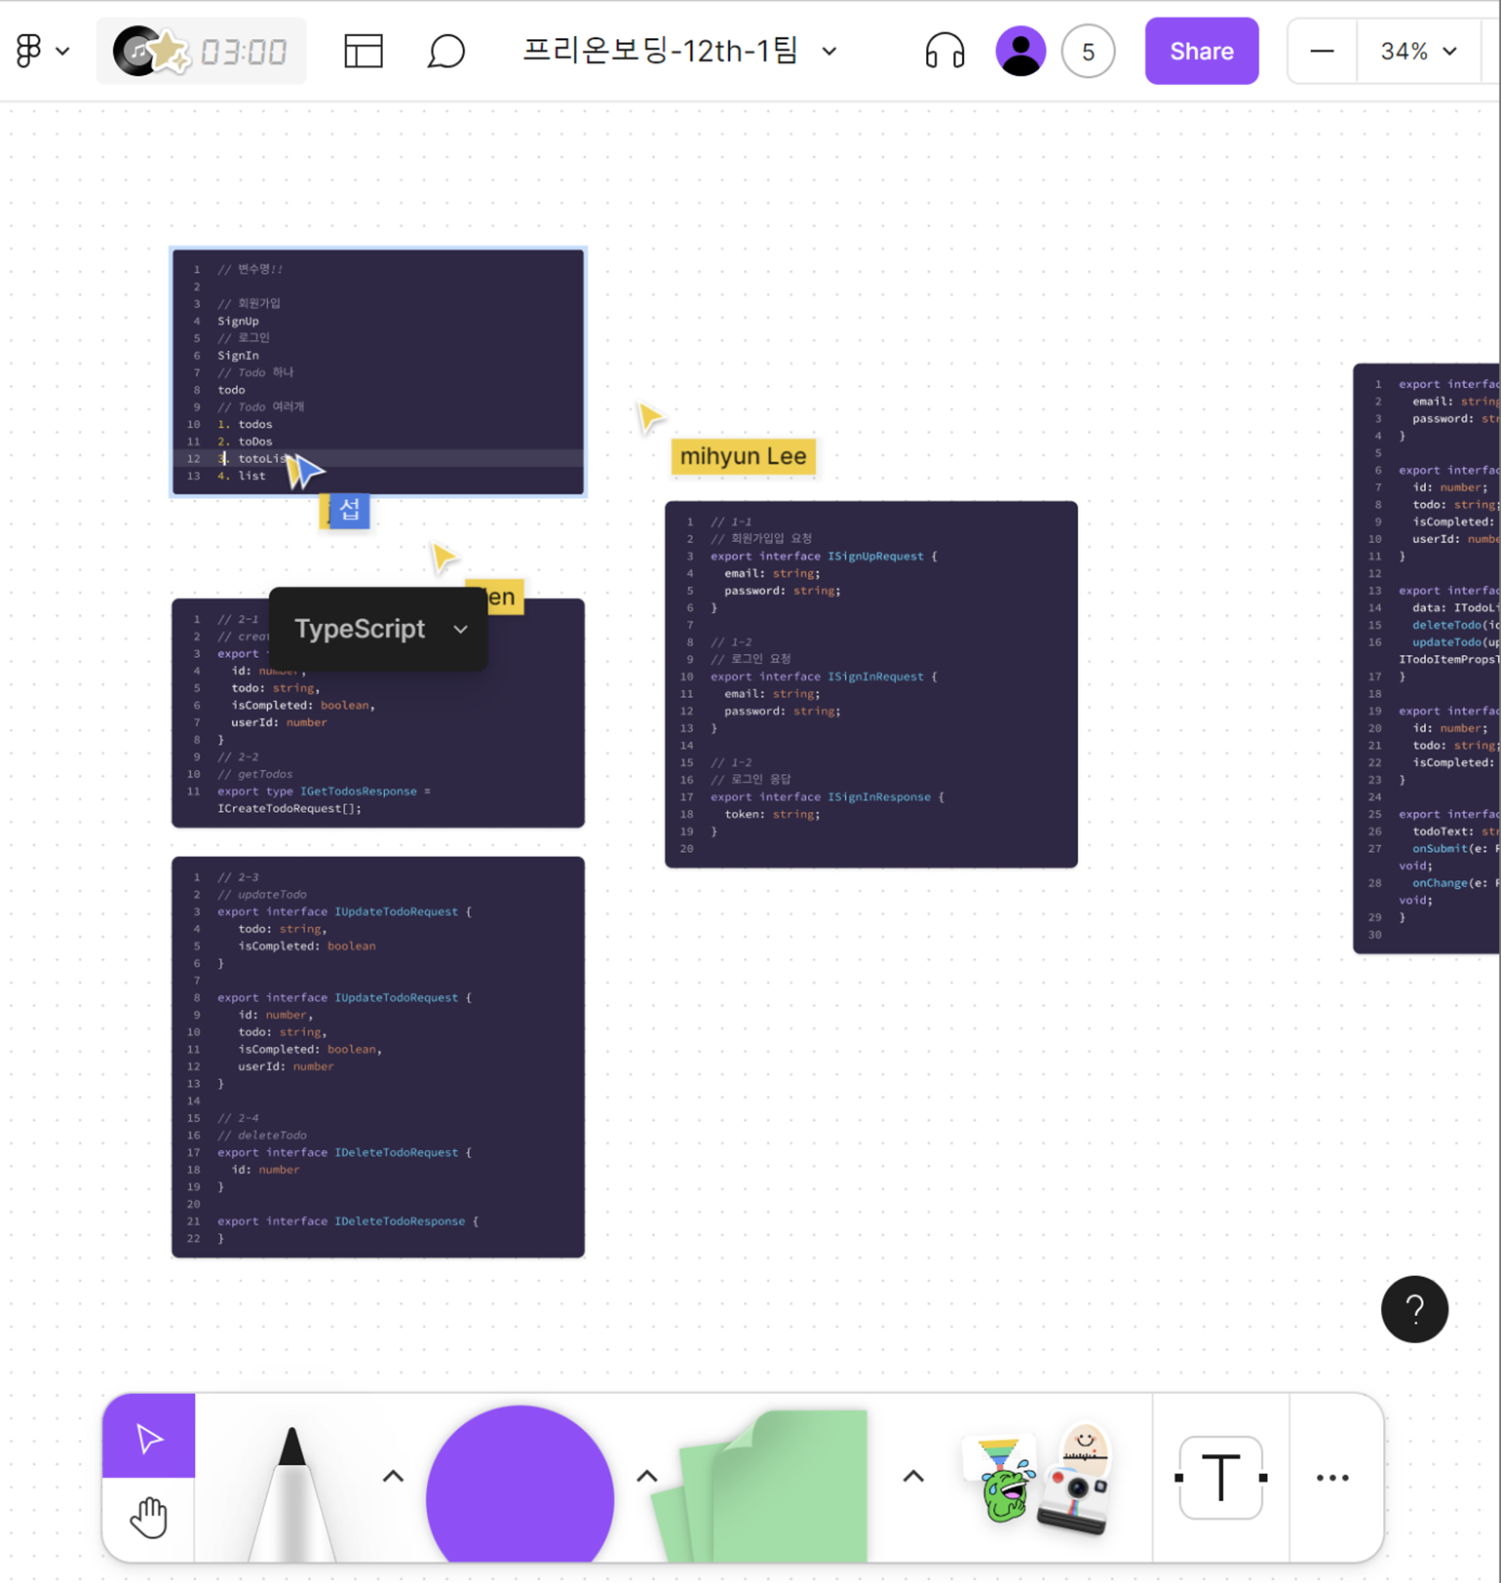The width and height of the screenshot is (1501, 1583).
Task: Select the text tool
Action: (1219, 1479)
